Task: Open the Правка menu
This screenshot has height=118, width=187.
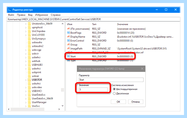Action: (21, 15)
